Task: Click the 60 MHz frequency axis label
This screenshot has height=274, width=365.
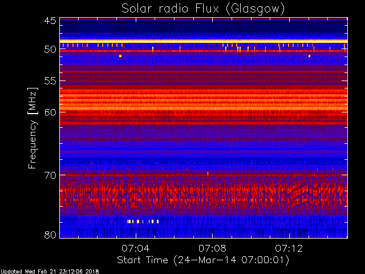Action: [50, 112]
